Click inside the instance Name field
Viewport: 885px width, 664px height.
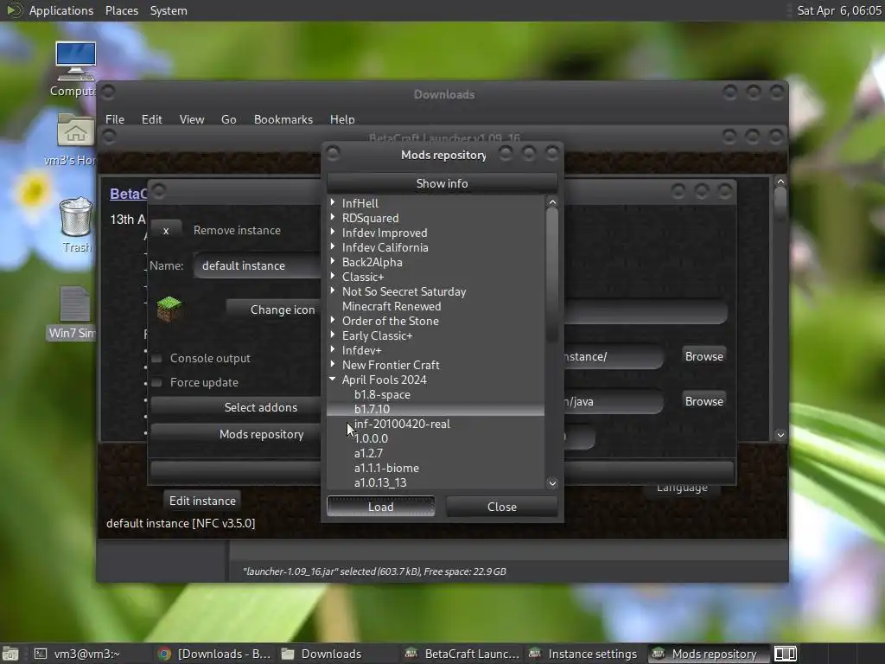(258, 265)
